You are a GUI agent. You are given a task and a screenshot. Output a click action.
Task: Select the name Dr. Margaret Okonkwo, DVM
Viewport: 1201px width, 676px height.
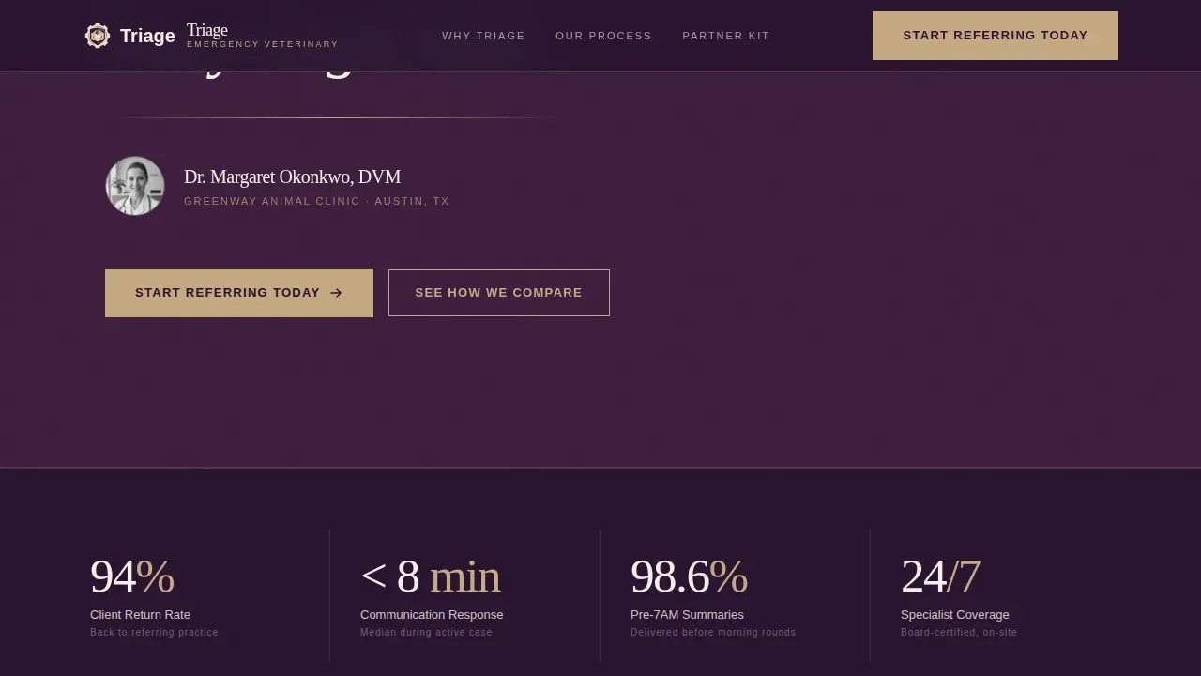click(x=292, y=177)
